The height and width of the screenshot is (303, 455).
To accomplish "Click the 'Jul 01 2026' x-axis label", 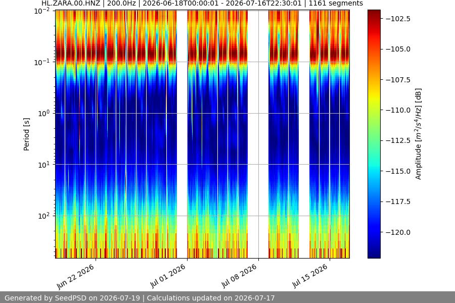I will pos(168,276).
